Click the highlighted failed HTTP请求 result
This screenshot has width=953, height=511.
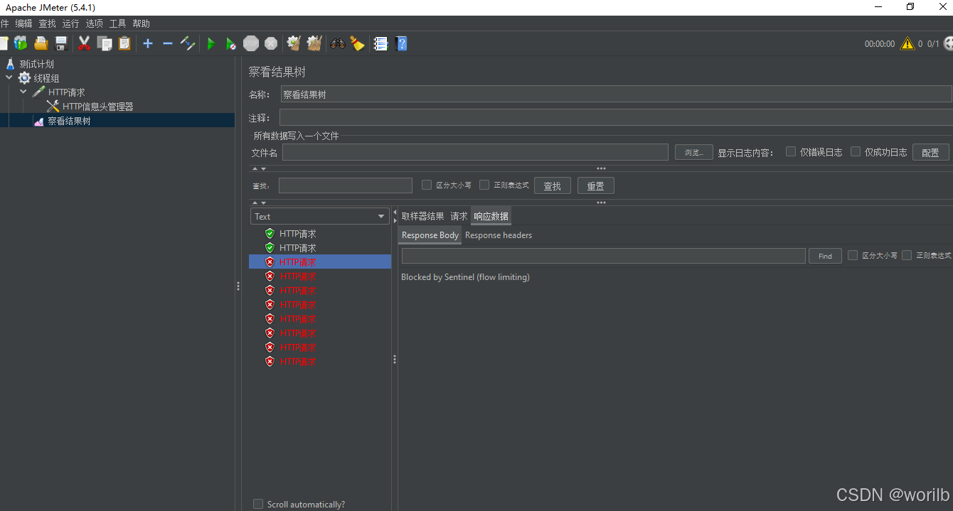[x=320, y=262]
